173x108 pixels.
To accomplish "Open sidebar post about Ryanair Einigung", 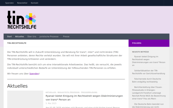I will pyautogui.click(x=149, y=61).
